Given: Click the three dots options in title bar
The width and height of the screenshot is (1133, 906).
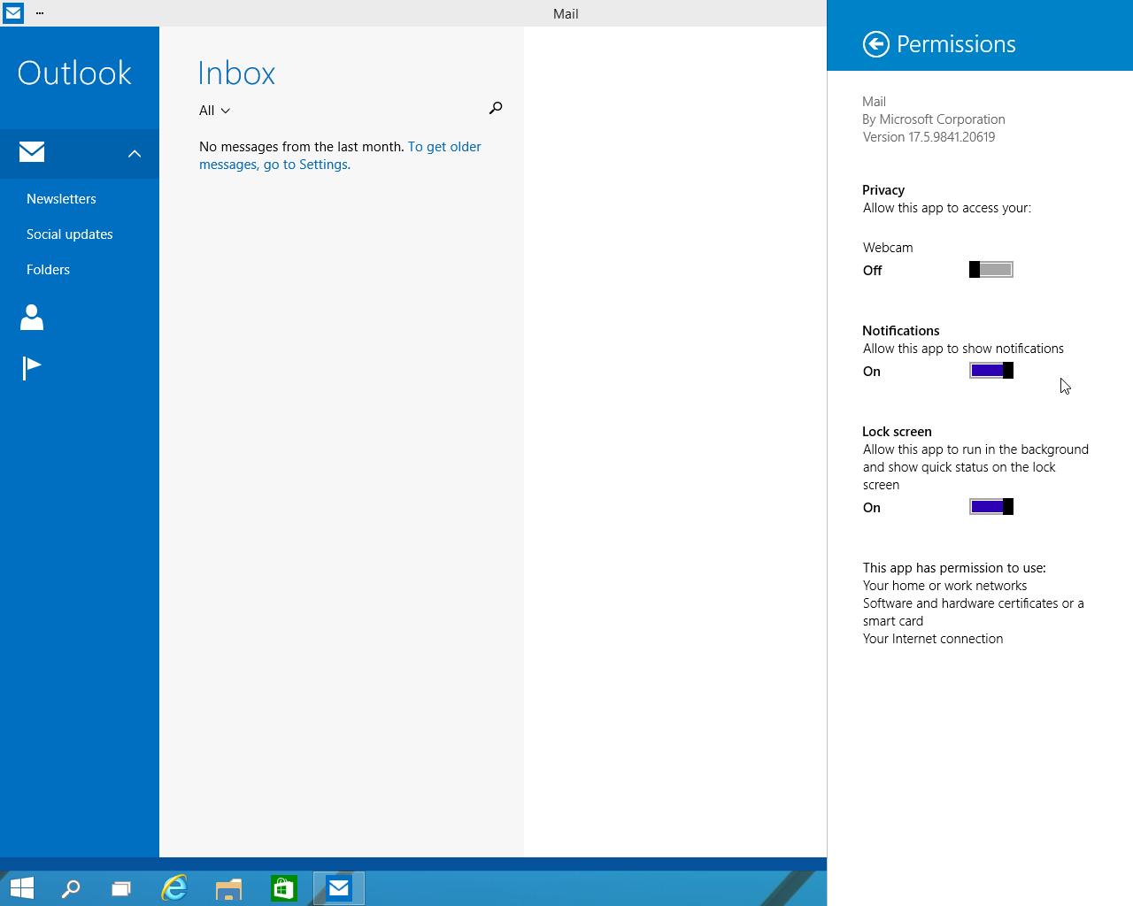Looking at the screenshot, I should pyautogui.click(x=40, y=13).
